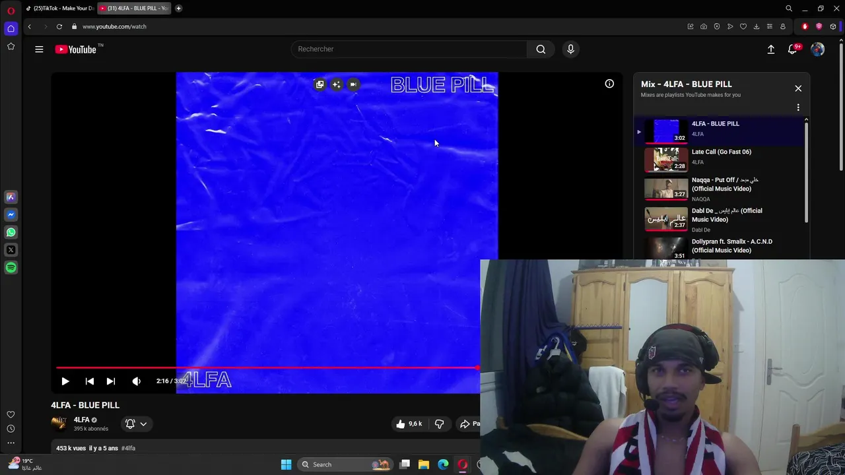Mute the video volume
Image resolution: width=845 pixels, height=475 pixels.
[x=136, y=381]
